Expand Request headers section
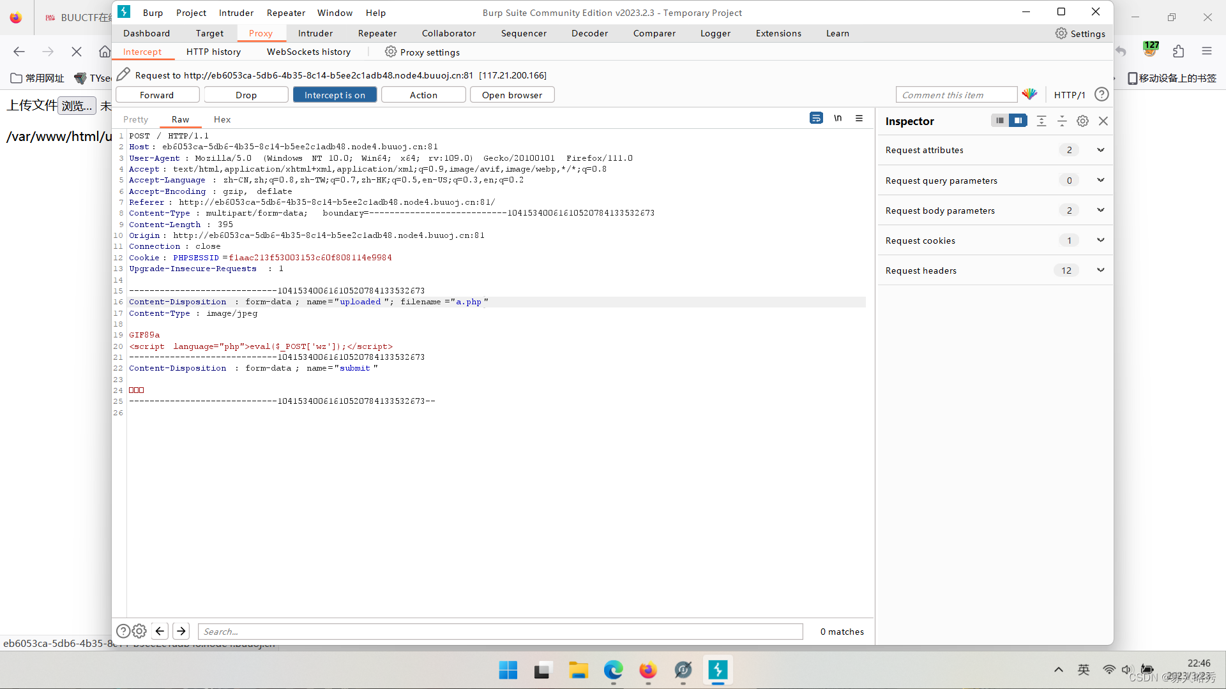 (x=1100, y=270)
